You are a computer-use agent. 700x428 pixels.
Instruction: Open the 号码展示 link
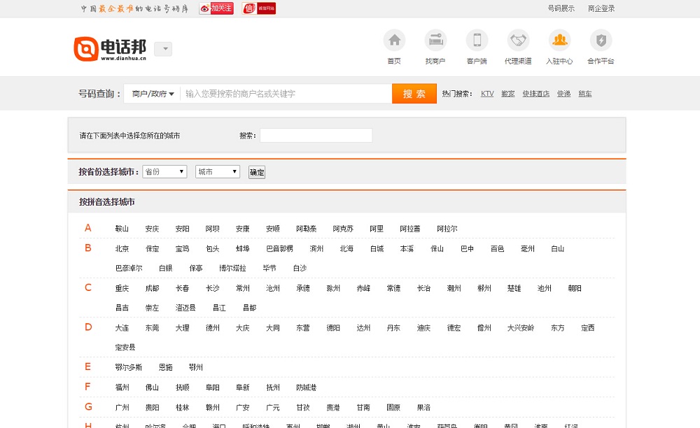click(561, 8)
